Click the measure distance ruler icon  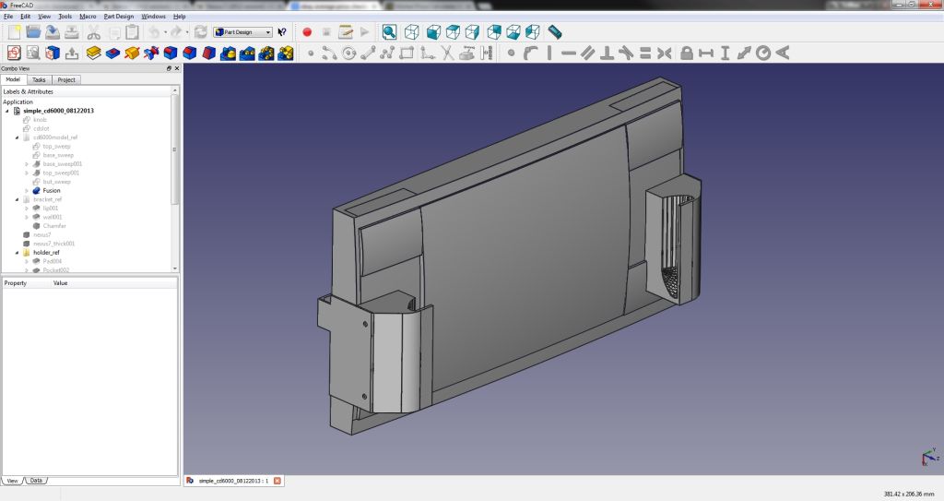pos(554,32)
